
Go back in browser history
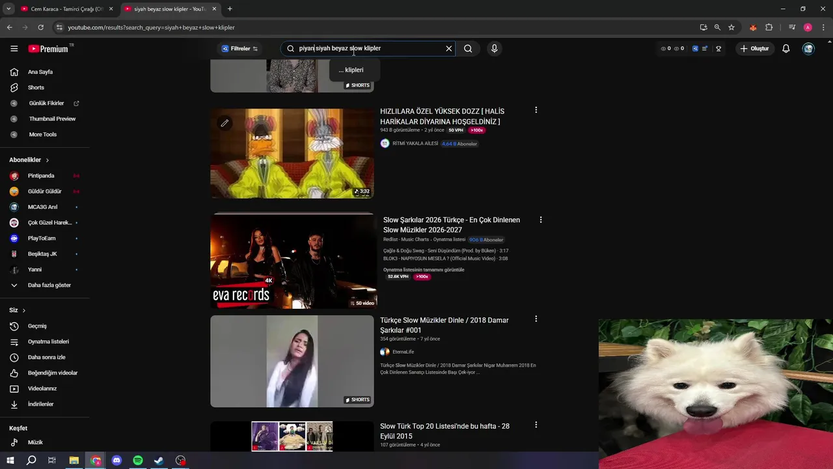[9, 27]
